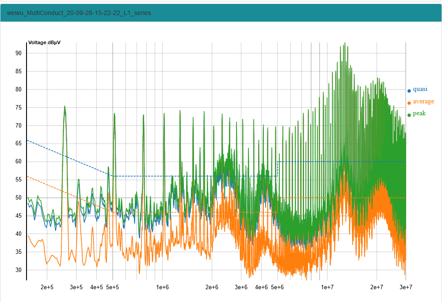Click the 1e+7 x-axis tick label
This screenshot has width=442, height=302.
(x=327, y=287)
